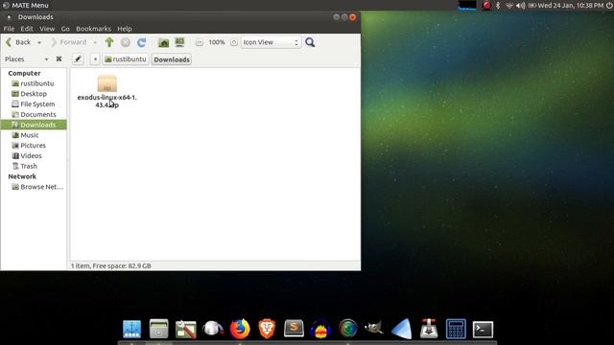Select Desktop in the sidebar
This screenshot has height=345, width=614.
click(x=34, y=94)
